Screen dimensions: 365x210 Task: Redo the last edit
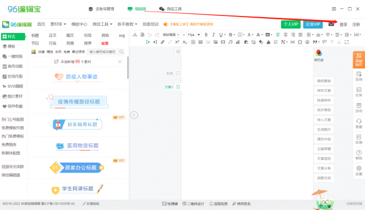(x=157, y=35)
